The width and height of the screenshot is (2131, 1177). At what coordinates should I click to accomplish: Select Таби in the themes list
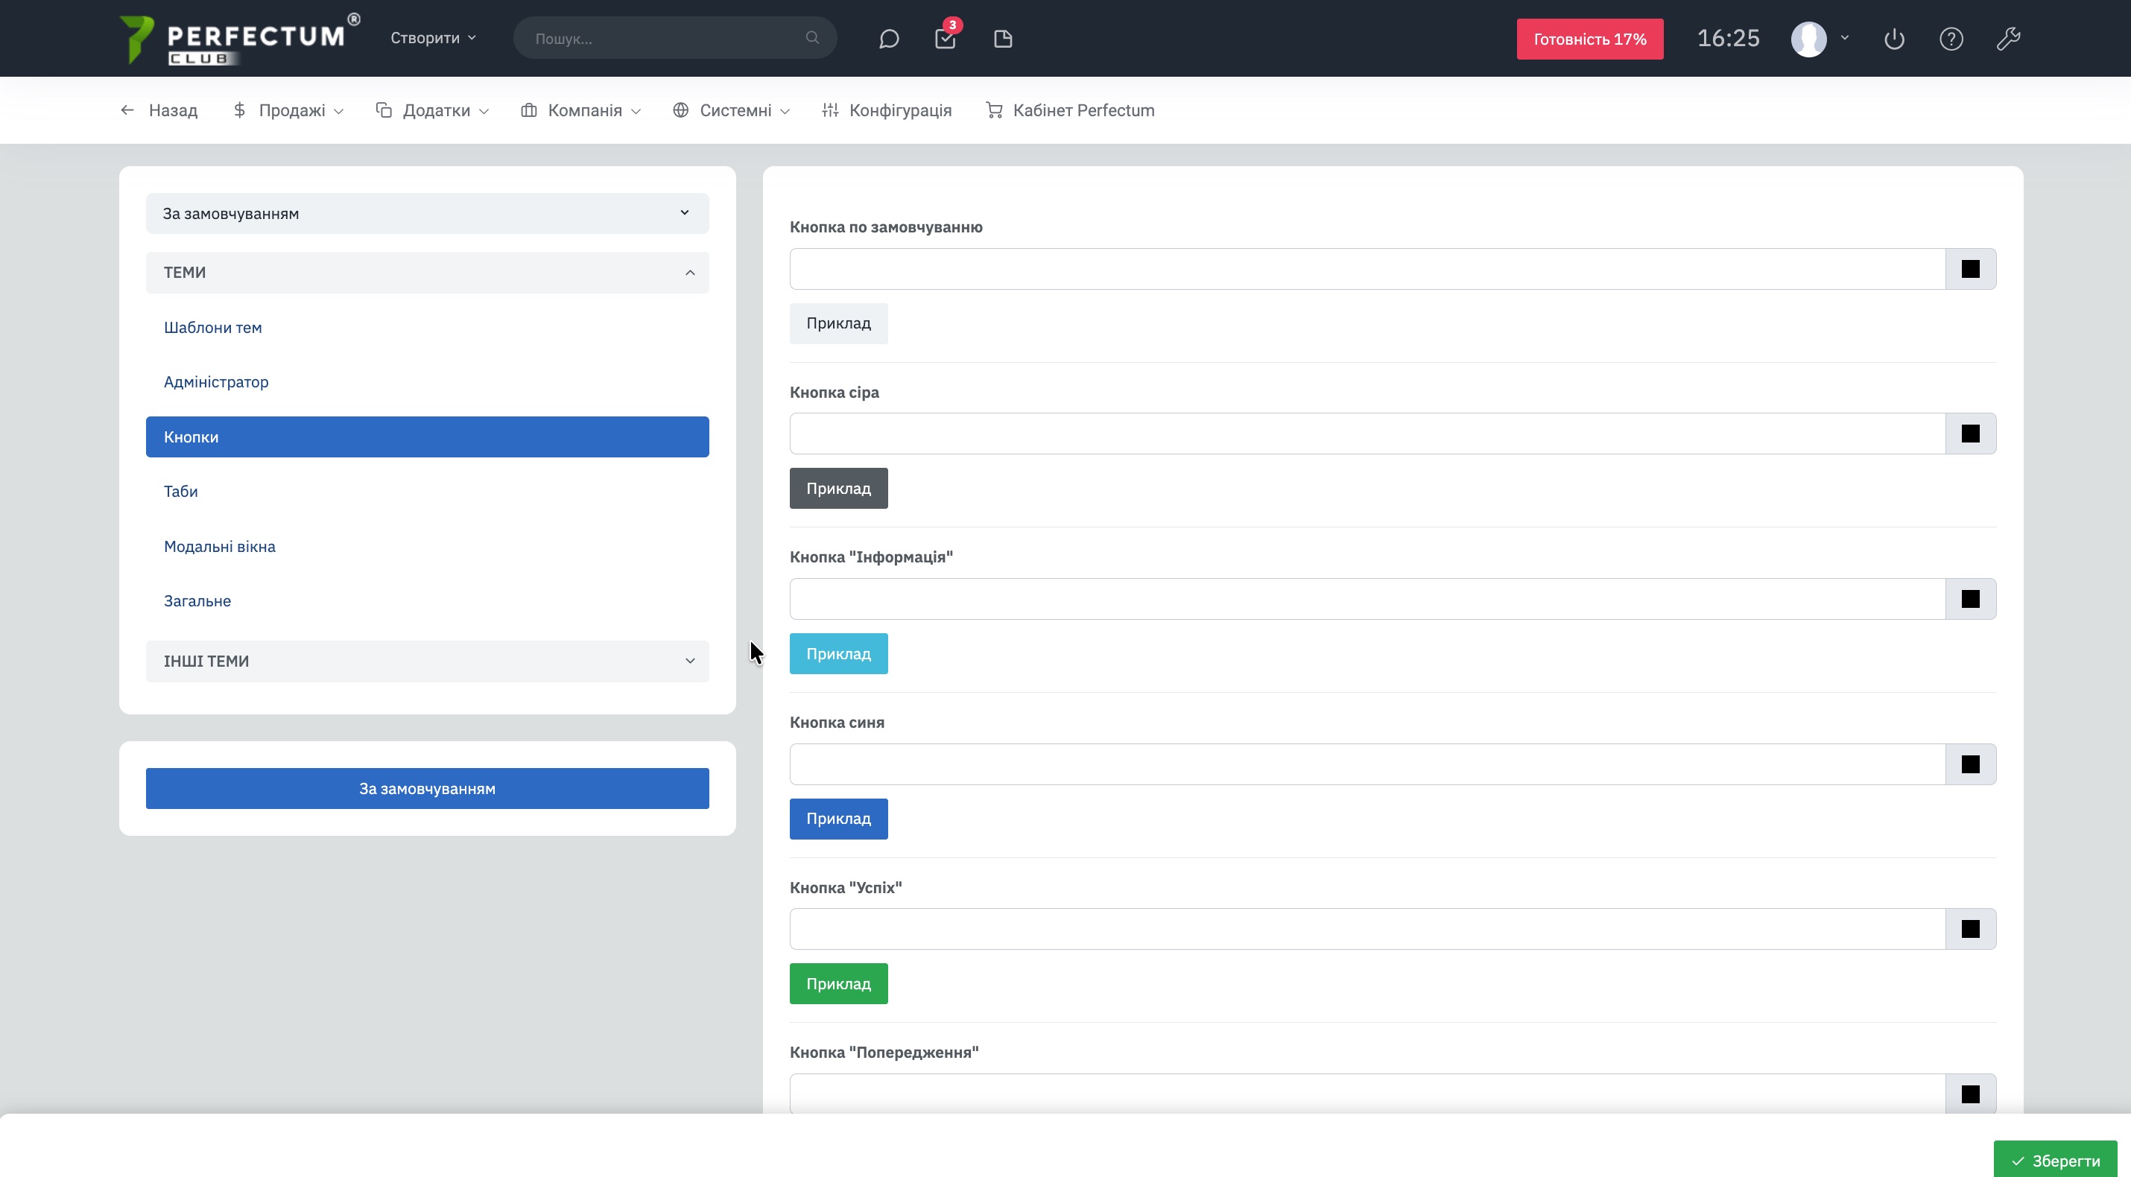(x=180, y=492)
